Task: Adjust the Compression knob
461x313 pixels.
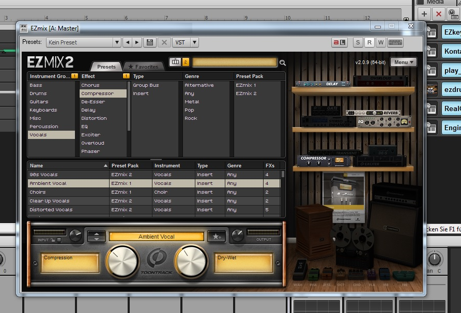Action: coord(122,261)
